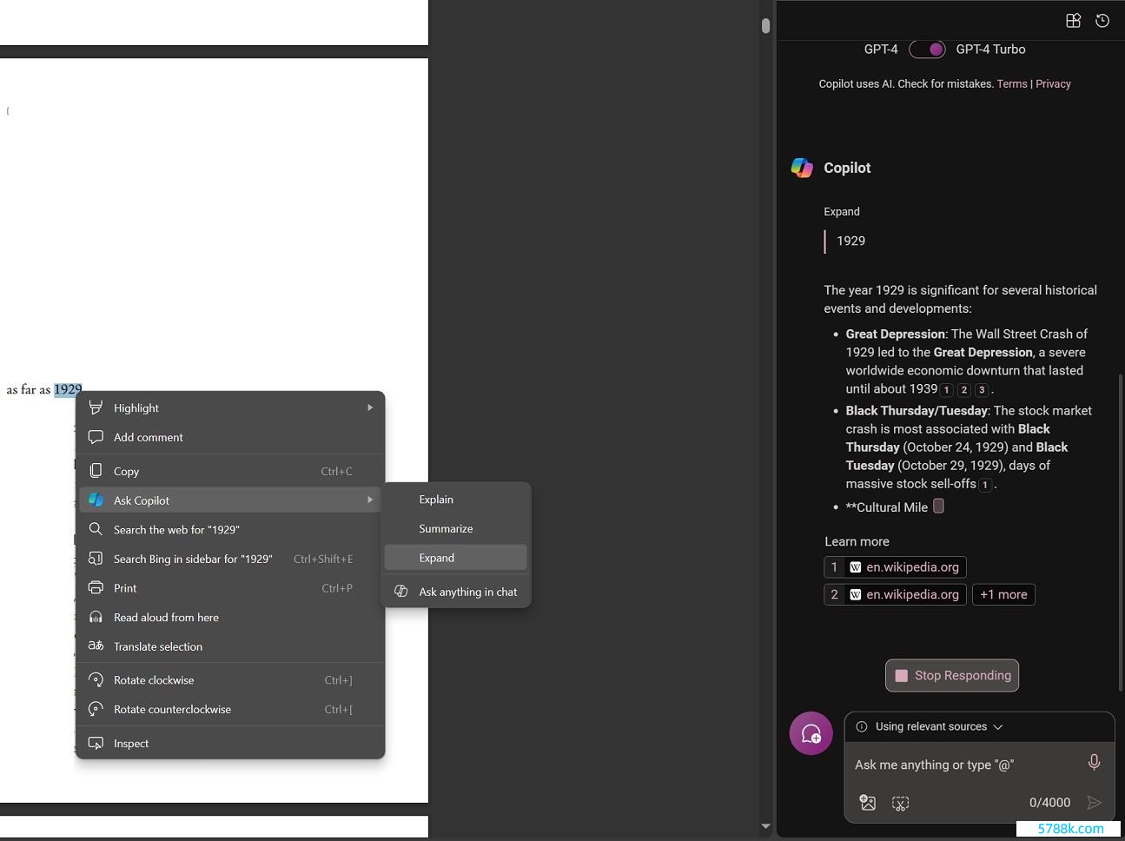Viewport: 1125px width, 841px height.
Task: Click the Stop Responding button
Action: (952, 675)
